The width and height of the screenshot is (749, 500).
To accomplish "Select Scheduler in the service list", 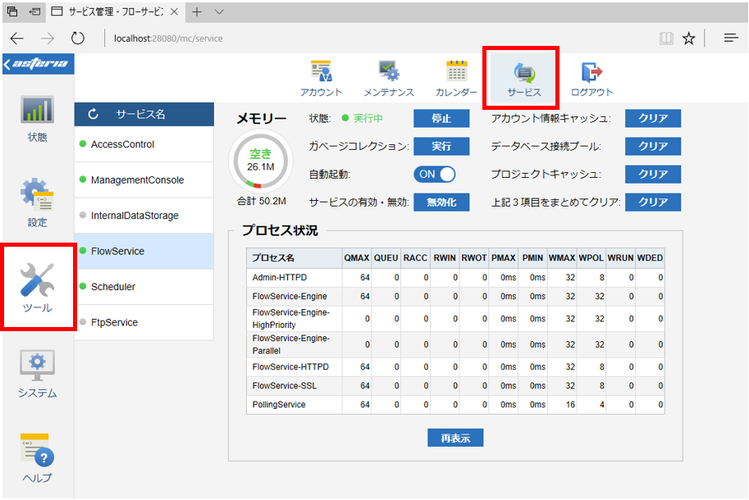I will click(144, 287).
